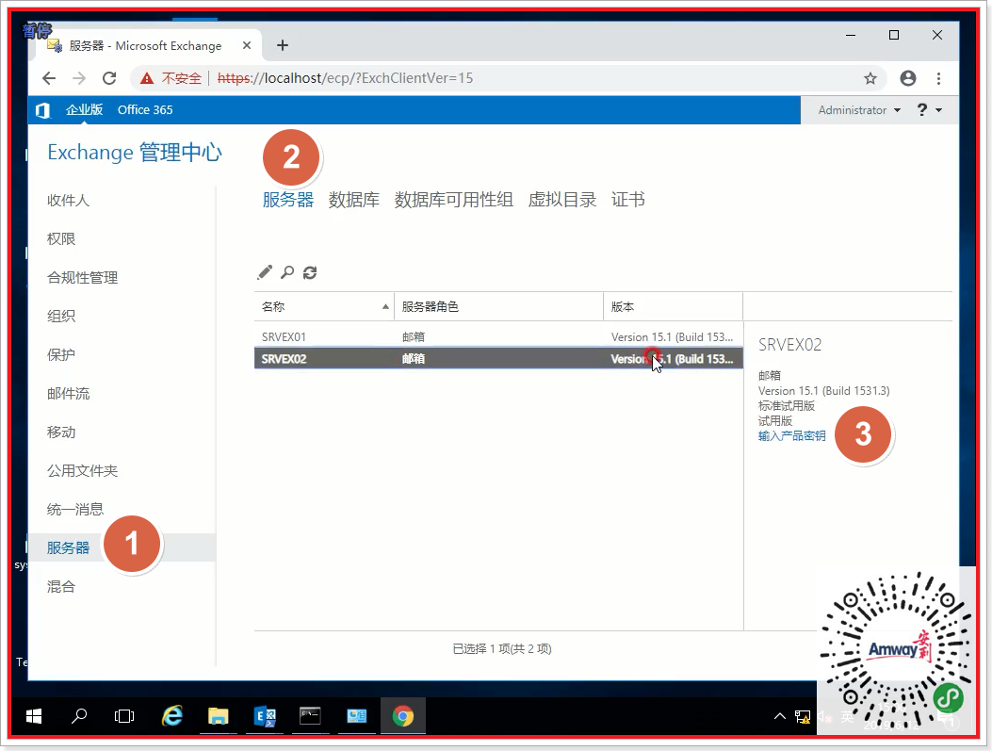Go back with browser back arrow
992x751 pixels.
[49, 78]
